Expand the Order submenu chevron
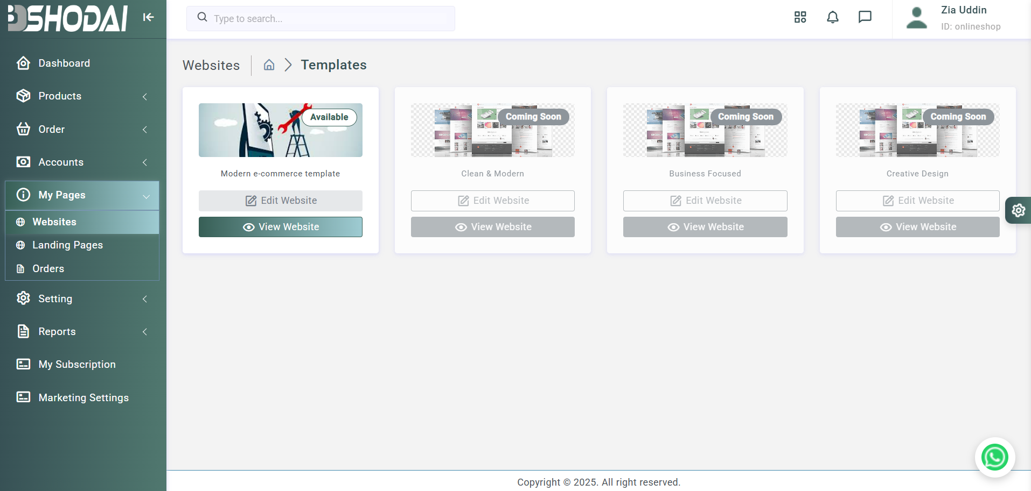1031x491 pixels. pyautogui.click(x=144, y=130)
